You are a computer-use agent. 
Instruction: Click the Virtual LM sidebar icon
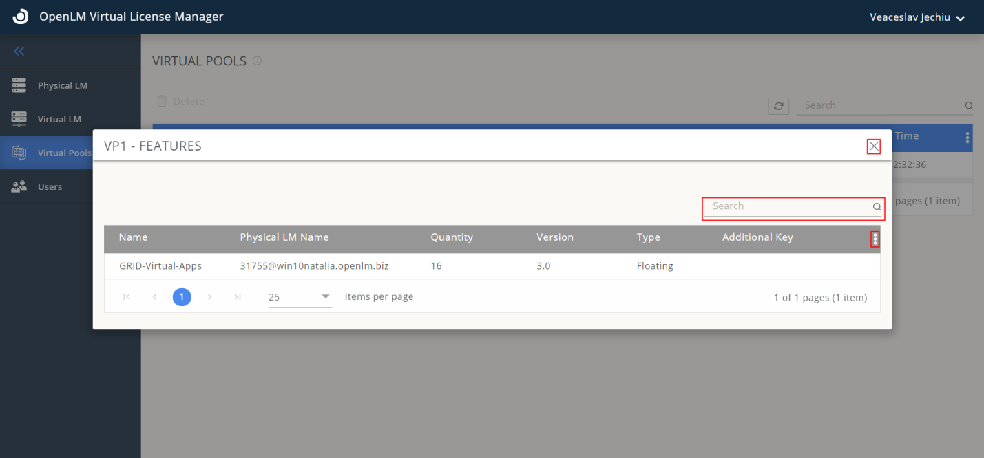(19, 118)
